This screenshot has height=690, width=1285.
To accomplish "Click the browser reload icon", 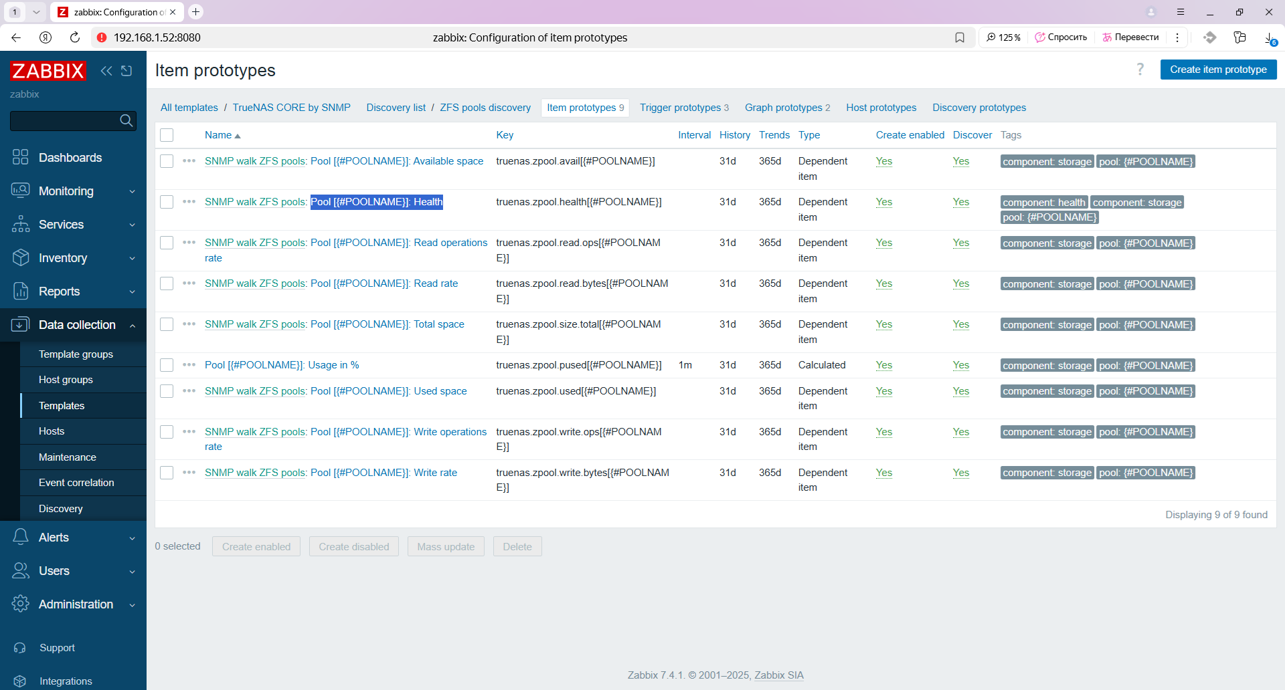I will 75,37.
